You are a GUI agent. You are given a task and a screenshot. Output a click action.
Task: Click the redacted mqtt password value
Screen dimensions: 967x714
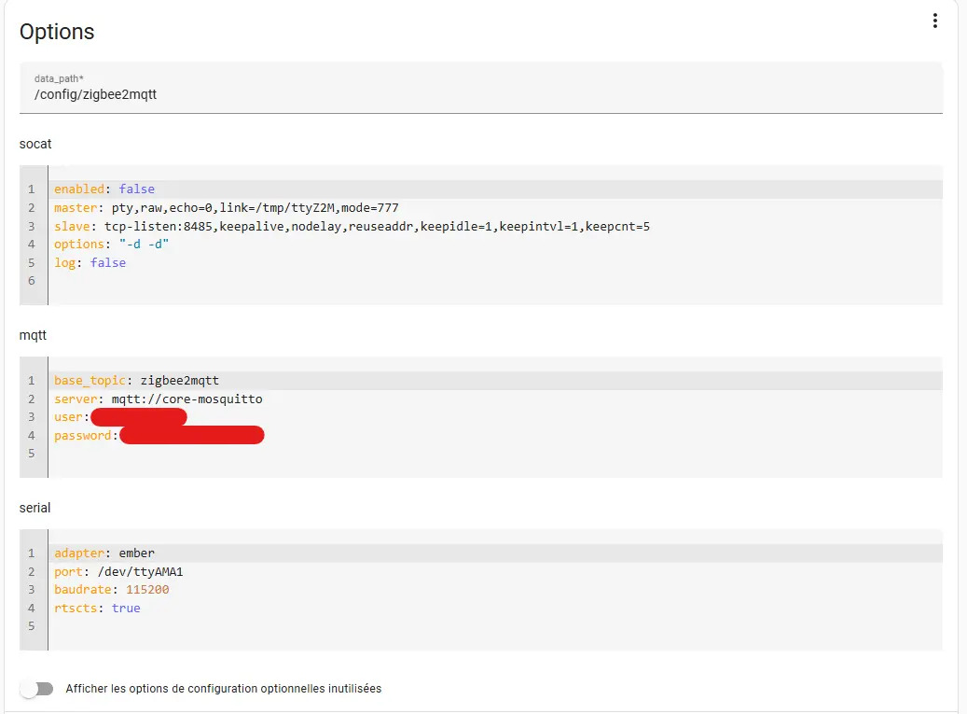click(191, 436)
